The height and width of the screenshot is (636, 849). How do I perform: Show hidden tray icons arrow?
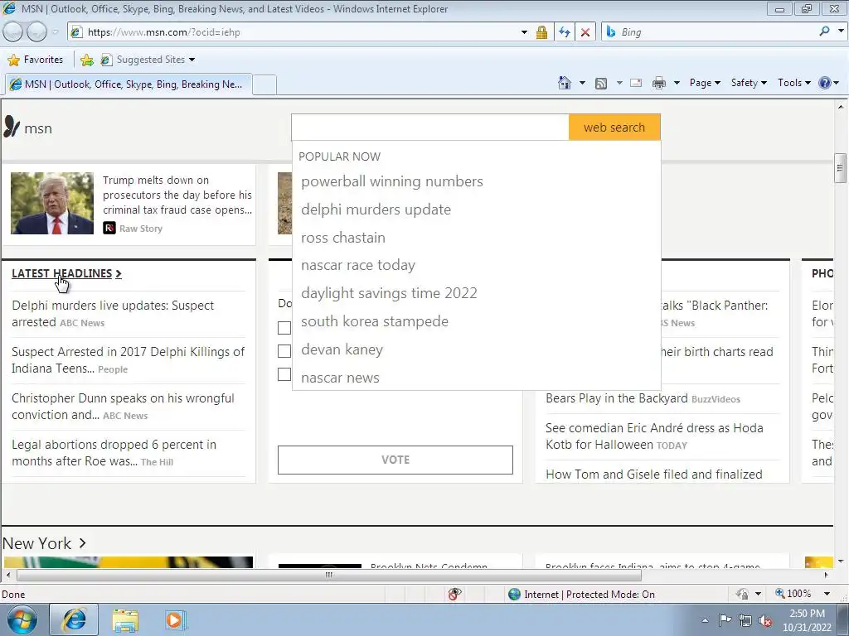705,620
